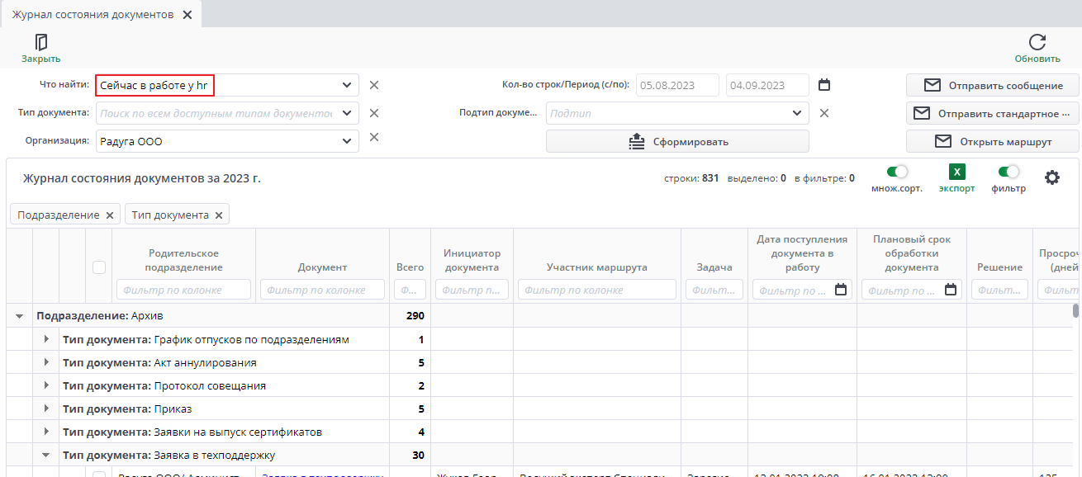Open table settings gear icon
The width and height of the screenshot is (1082, 477).
[1051, 177]
